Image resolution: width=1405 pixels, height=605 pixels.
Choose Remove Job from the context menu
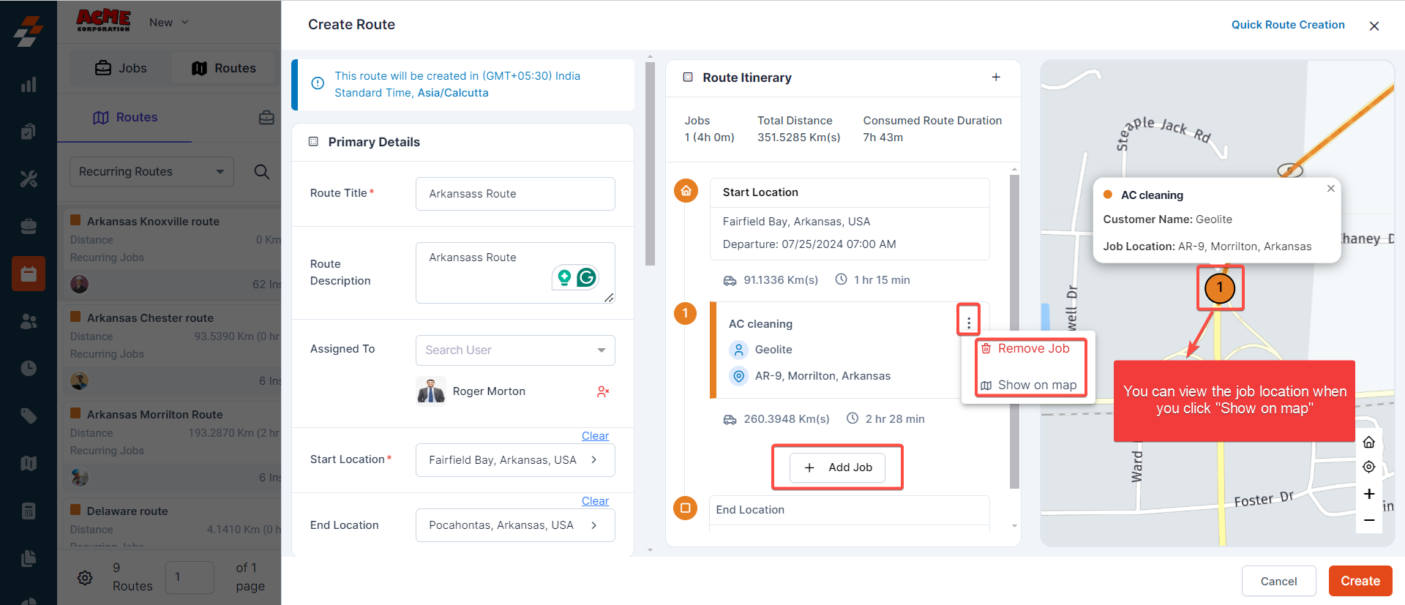(1026, 349)
